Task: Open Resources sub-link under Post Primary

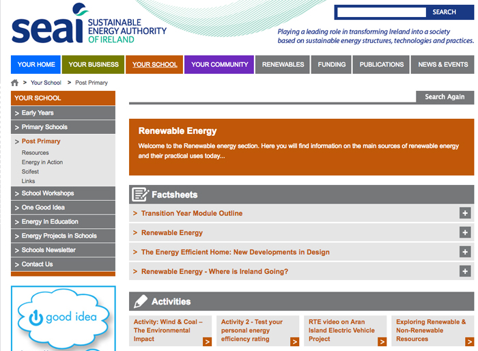Action: pos(35,153)
